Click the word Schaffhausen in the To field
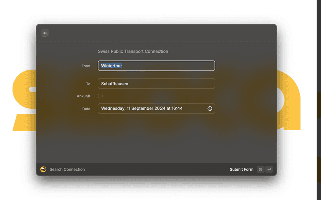 point(115,84)
